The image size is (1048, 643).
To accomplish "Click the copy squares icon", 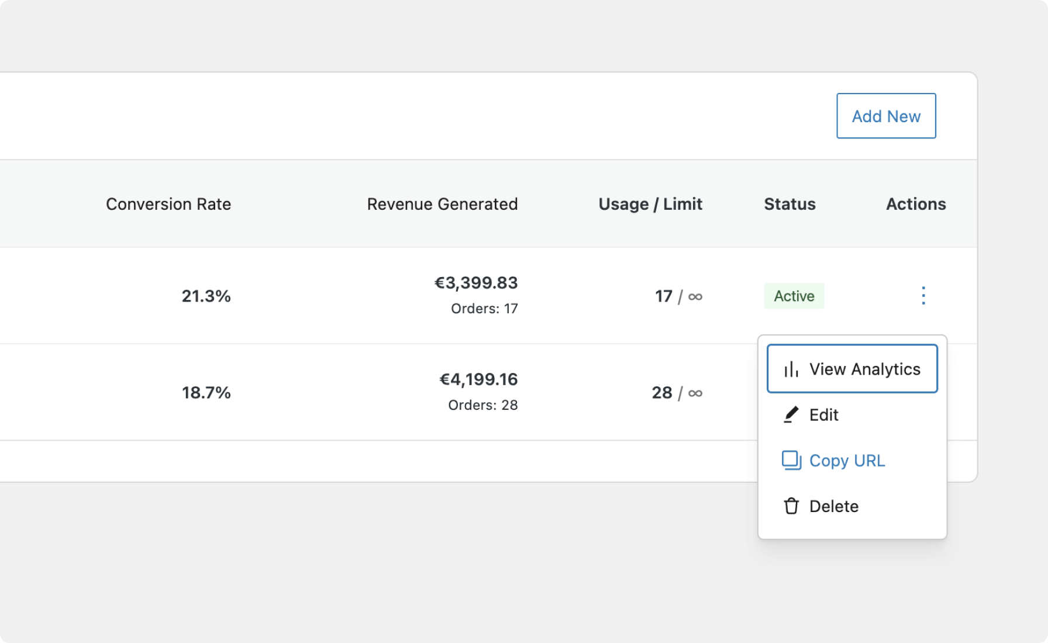I will pos(791,461).
